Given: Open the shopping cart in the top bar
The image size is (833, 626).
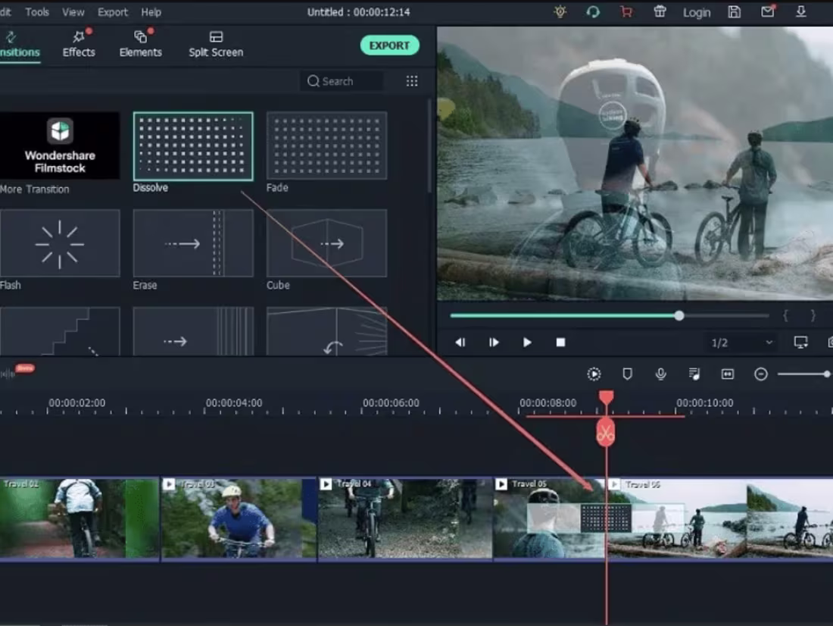Looking at the screenshot, I should (x=626, y=11).
